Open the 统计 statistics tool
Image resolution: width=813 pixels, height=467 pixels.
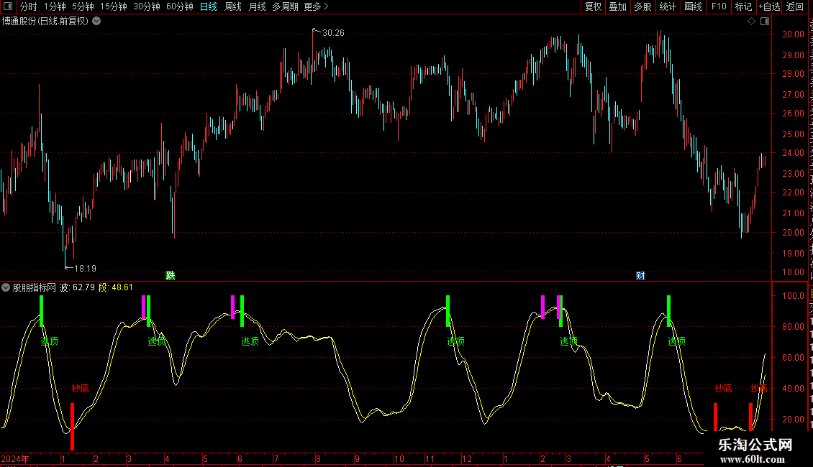[667, 6]
